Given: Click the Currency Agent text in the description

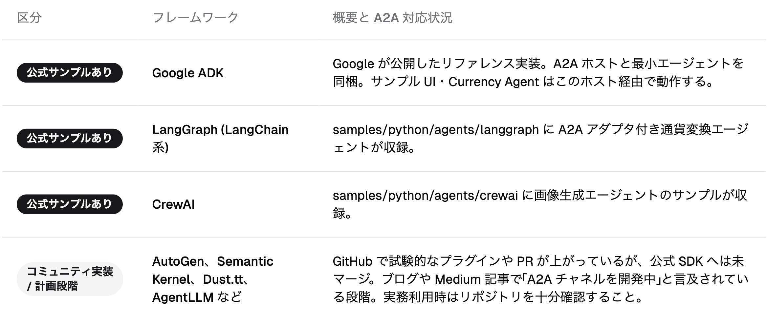Looking at the screenshot, I should coord(493,82).
